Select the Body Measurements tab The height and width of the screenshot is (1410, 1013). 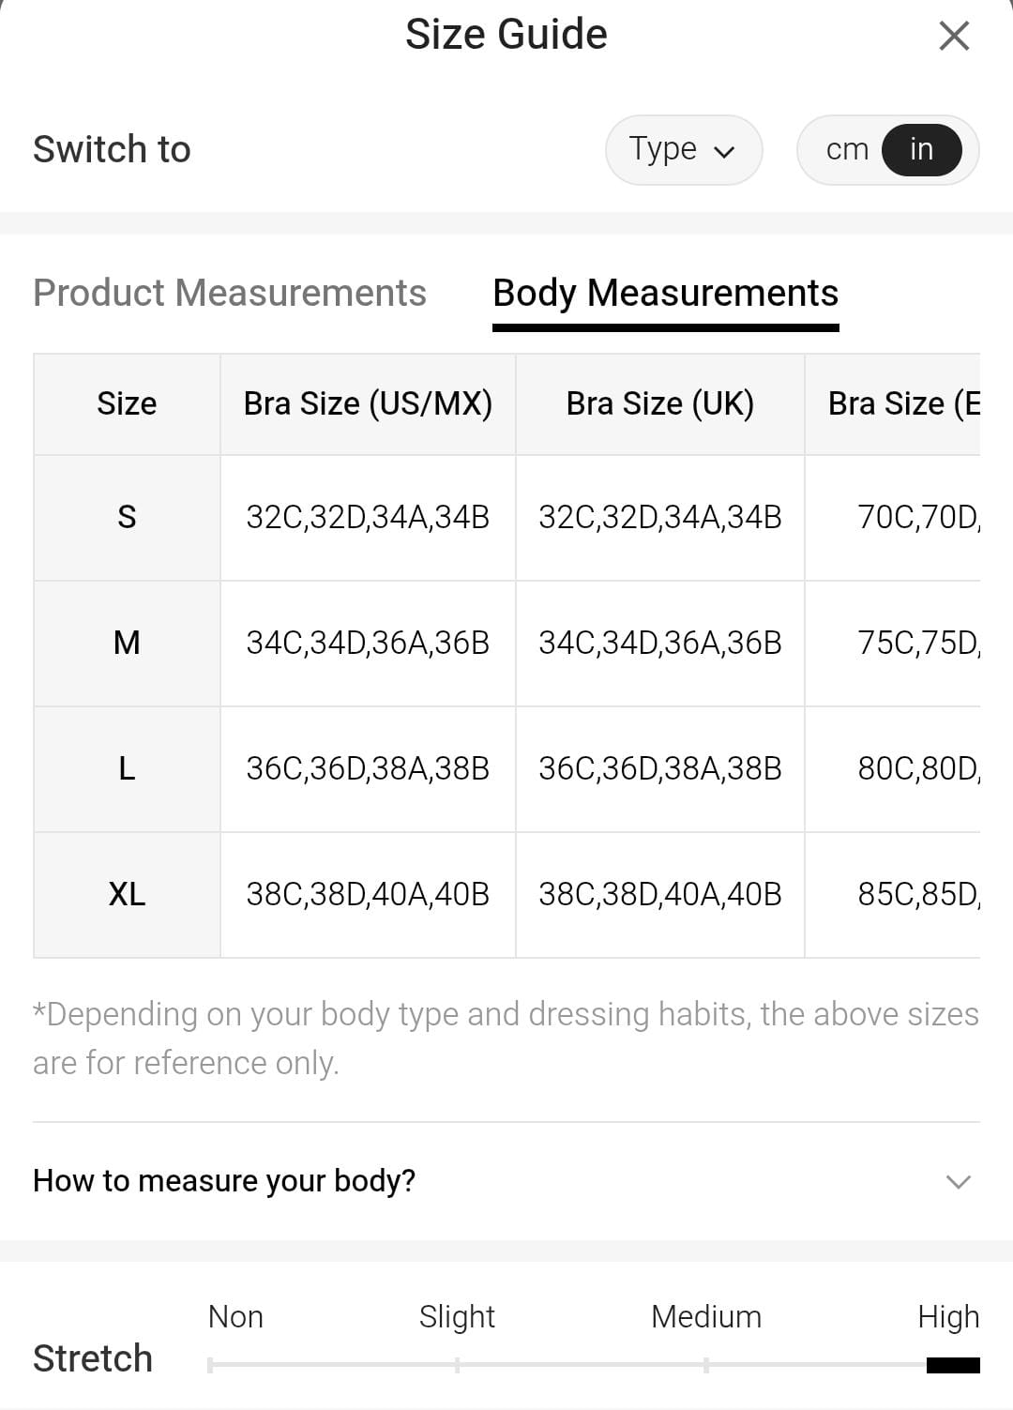[x=665, y=293]
